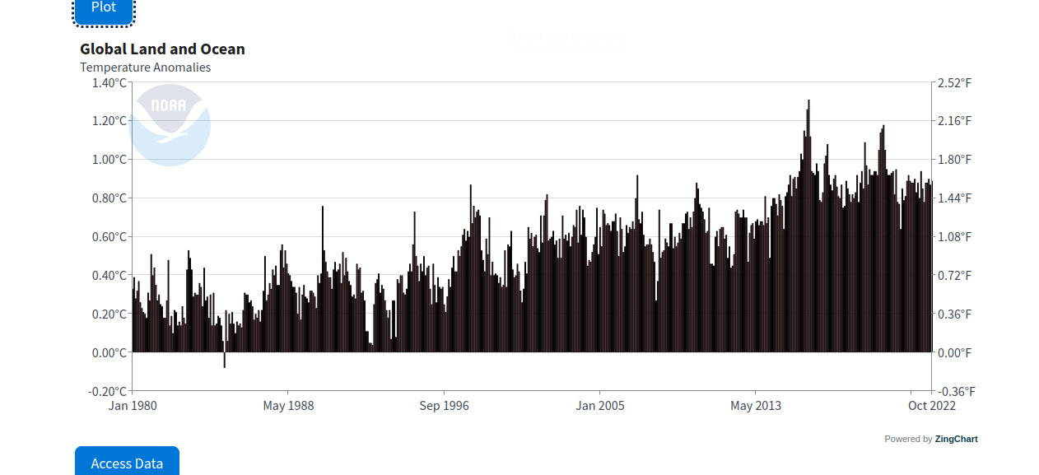Click the 1.44°F axis label

tap(954, 198)
